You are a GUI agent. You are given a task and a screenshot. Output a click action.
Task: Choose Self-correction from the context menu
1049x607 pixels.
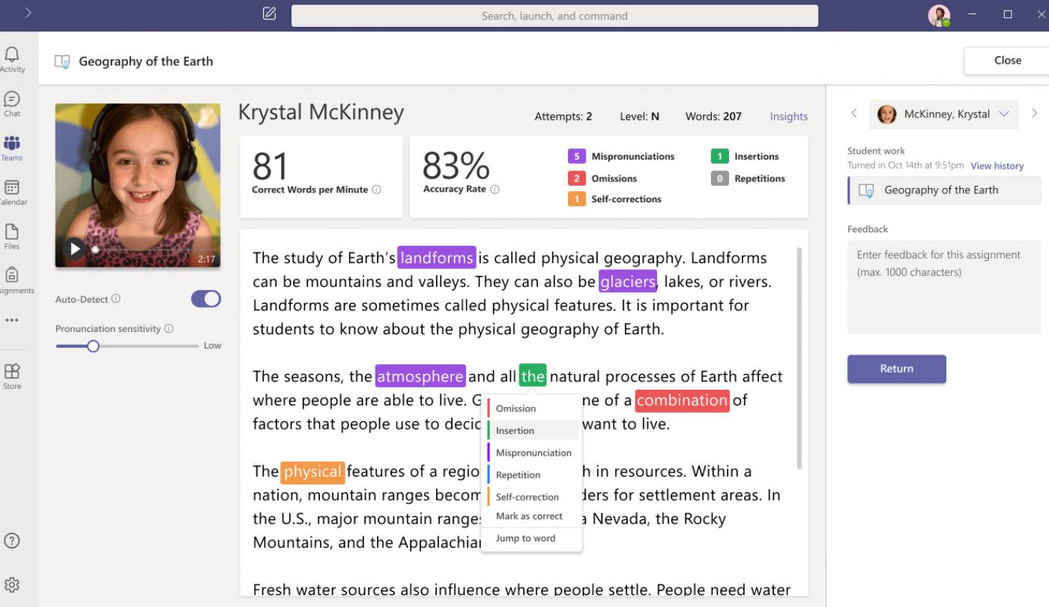pyautogui.click(x=531, y=496)
